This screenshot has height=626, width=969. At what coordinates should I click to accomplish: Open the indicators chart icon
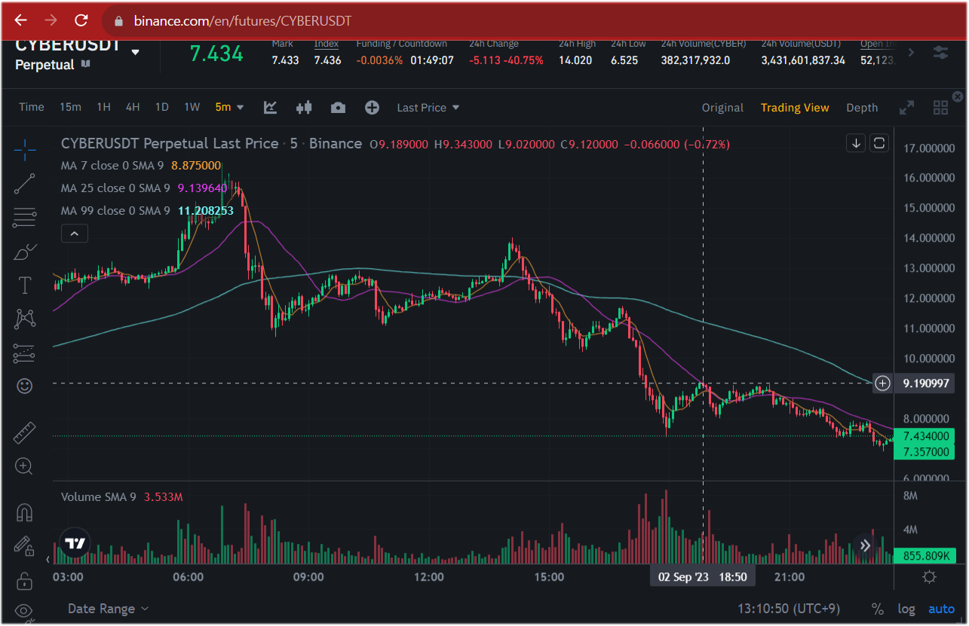point(270,108)
